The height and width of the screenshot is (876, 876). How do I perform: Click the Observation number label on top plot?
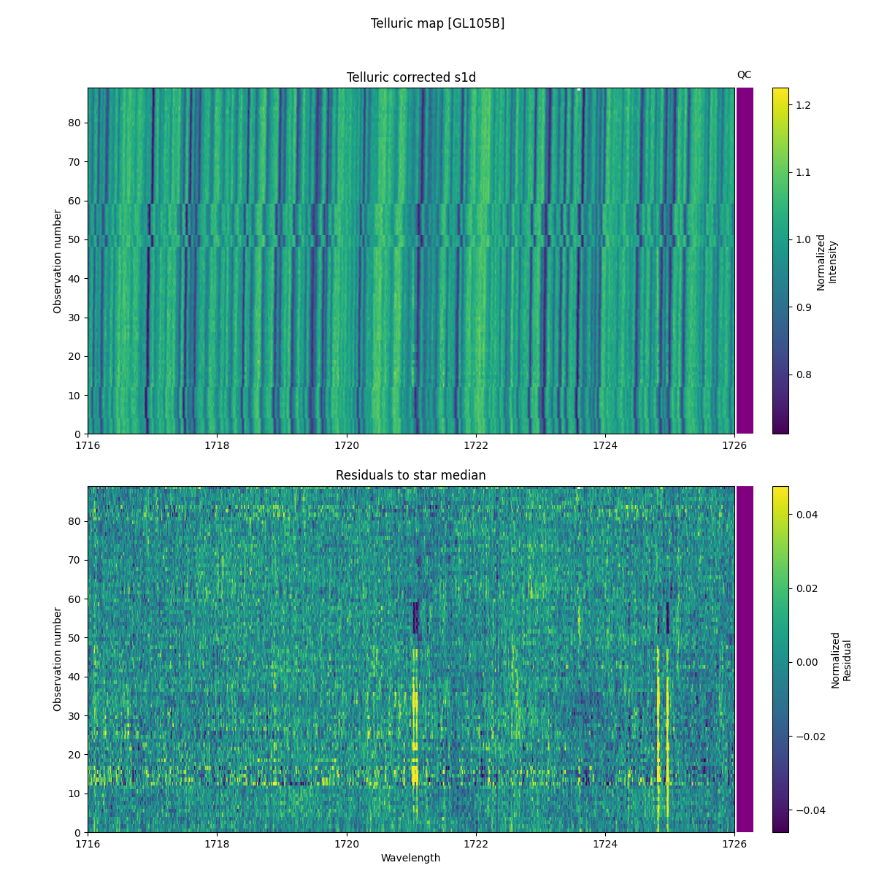[x=57, y=259]
